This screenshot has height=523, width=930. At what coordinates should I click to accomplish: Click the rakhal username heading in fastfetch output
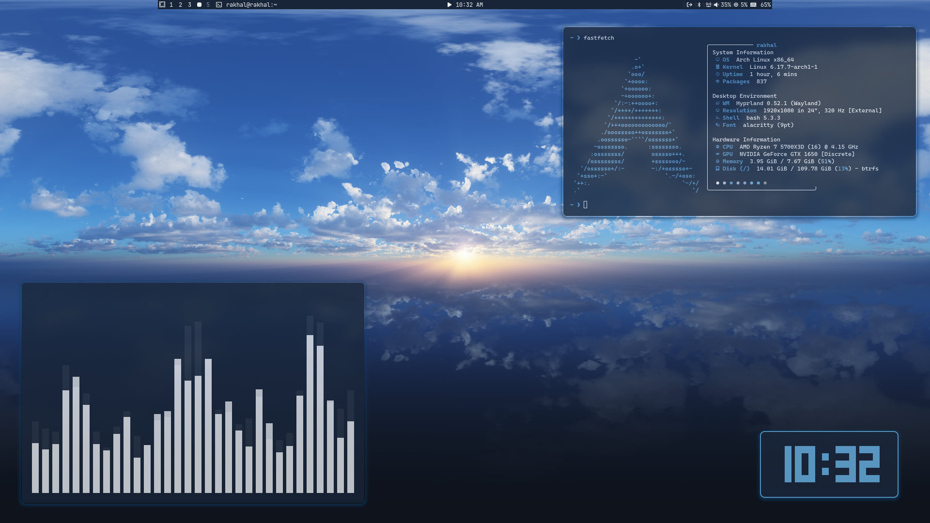pos(766,45)
